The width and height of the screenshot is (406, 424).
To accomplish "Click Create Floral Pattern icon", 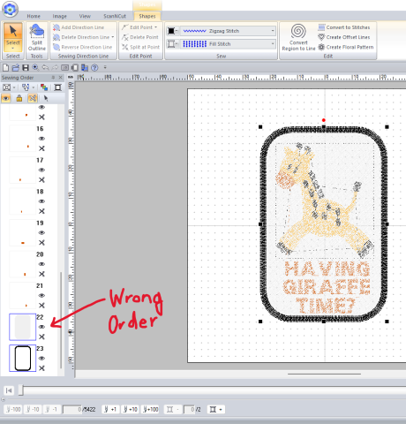I will pyautogui.click(x=321, y=47).
